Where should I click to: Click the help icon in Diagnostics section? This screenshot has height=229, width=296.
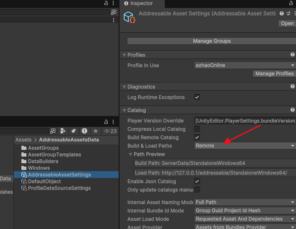[x=292, y=87]
